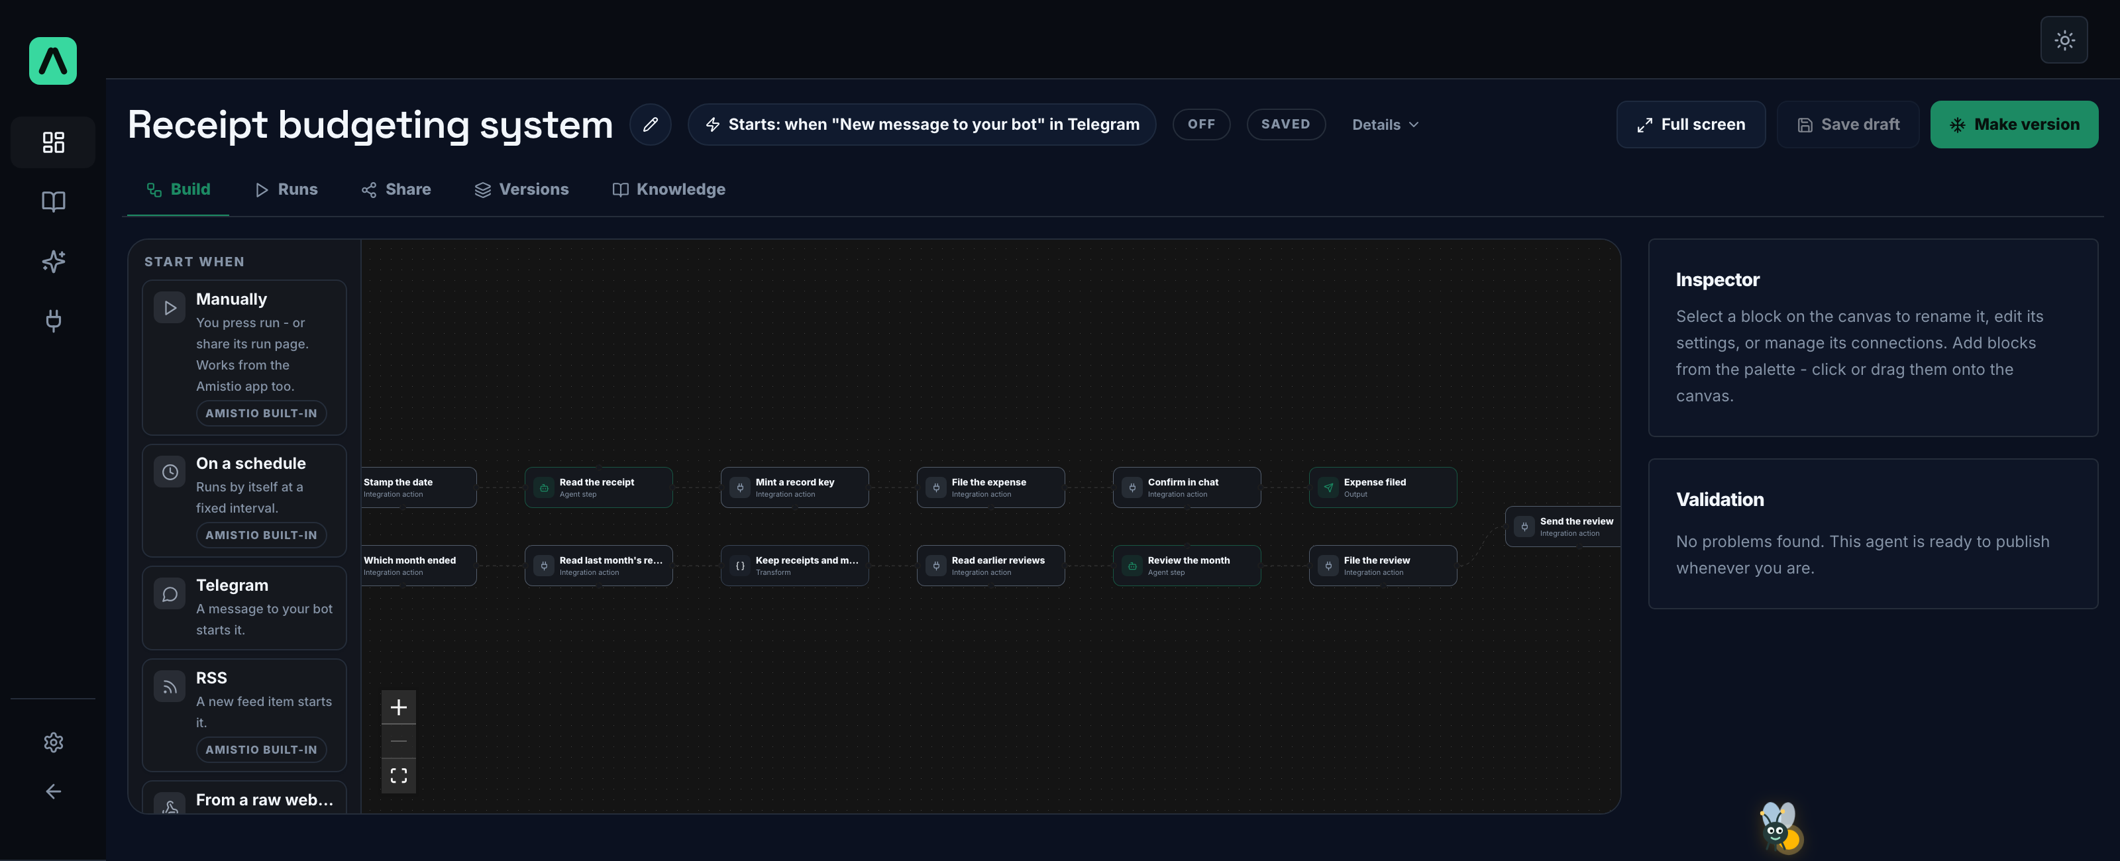The image size is (2120, 861).
Task: Select the Stamp the date block
Action: (419, 487)
